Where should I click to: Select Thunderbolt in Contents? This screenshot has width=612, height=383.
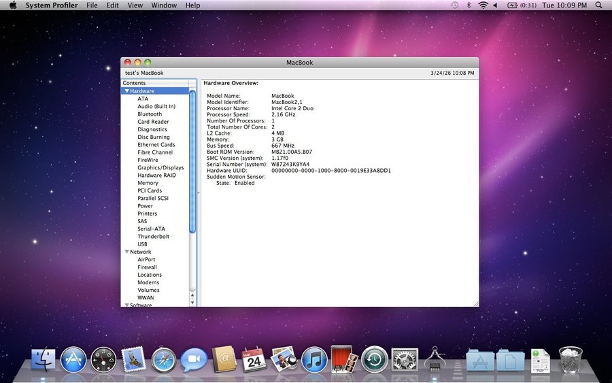click(154, 236)
